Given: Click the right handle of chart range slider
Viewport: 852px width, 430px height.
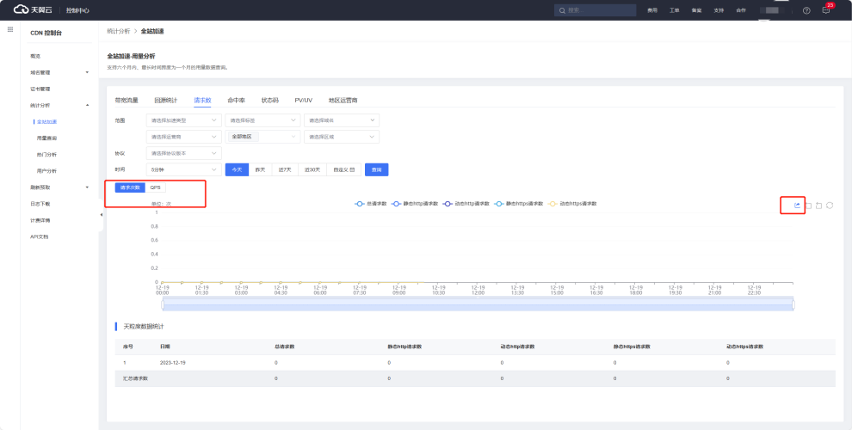Looking at the screenshot, I should (x=793, y=305).
